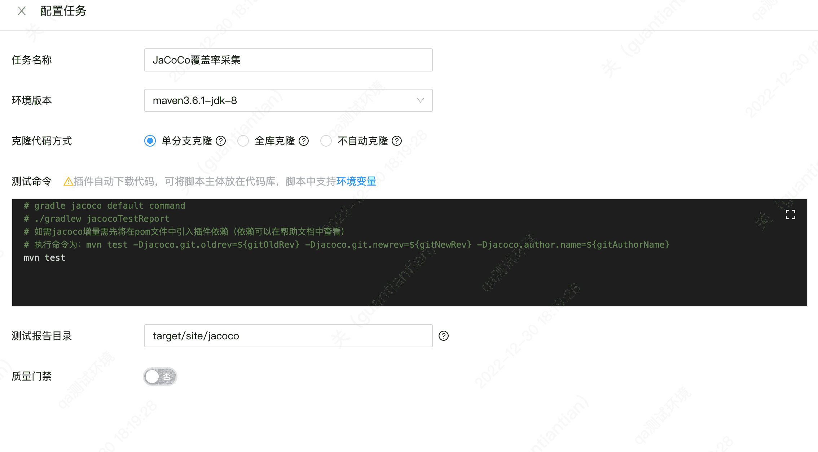Select the 不自动克隆 radio option
Viewport: 818px width, 452px height.
click(326, 141)
